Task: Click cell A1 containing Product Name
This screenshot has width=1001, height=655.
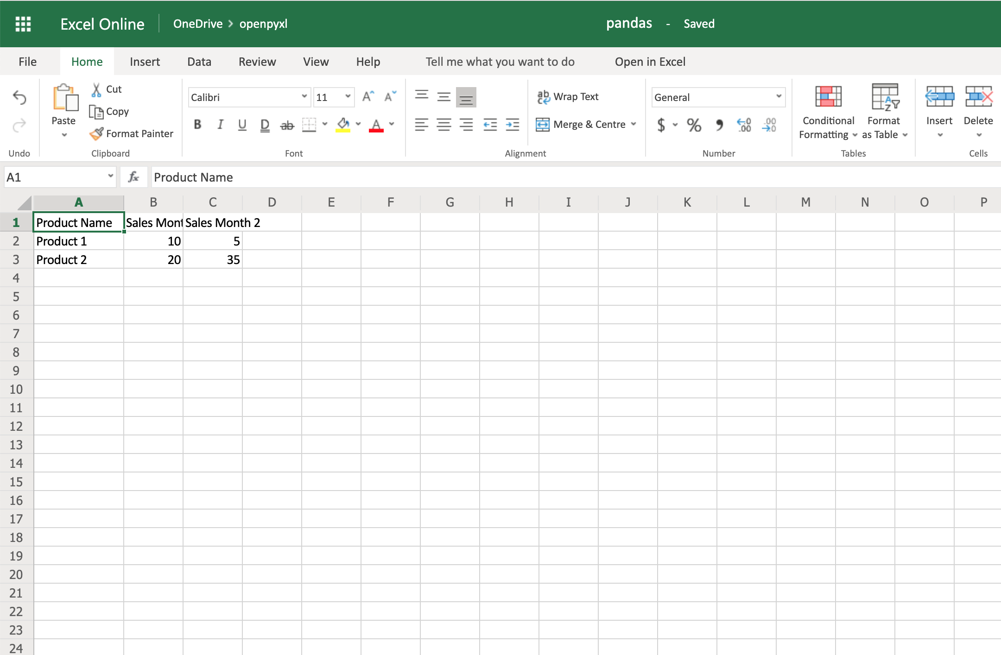Action: pyautogui.click(x=80, y=221)
